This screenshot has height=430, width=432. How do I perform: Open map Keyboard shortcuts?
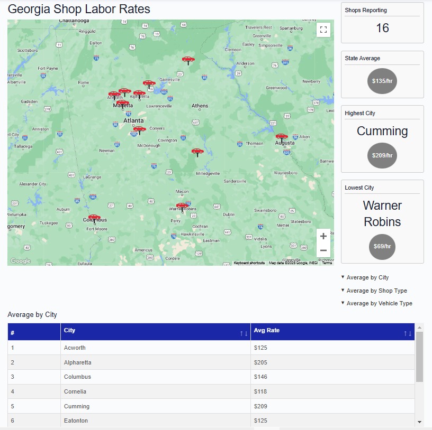coord(249,263)
